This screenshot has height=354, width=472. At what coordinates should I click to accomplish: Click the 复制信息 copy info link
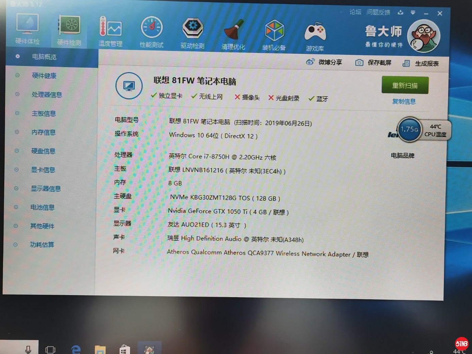[404, 102]
